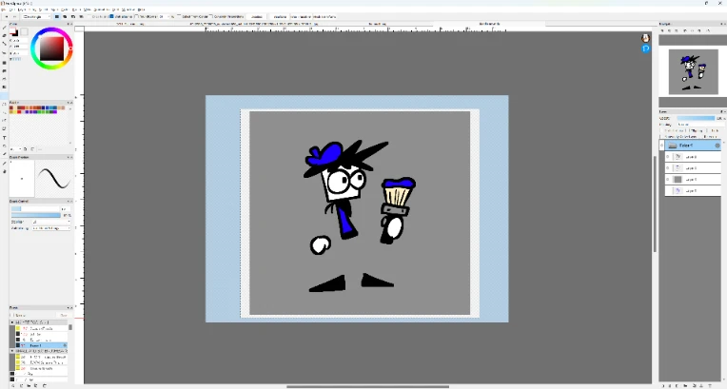Click the brush list vertical scrollbar
727x389 pixels.
pos(70,327)
